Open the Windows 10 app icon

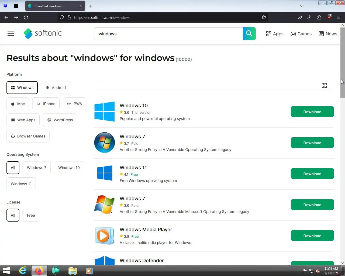(x=105, y=112)
